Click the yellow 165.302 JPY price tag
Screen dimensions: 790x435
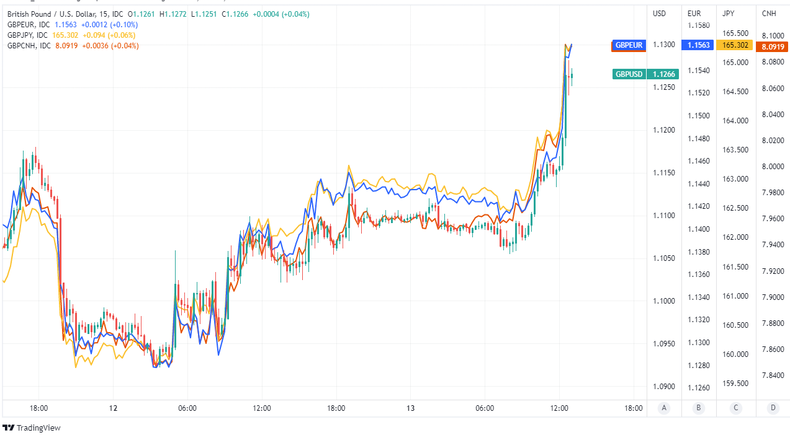point(735,45)
